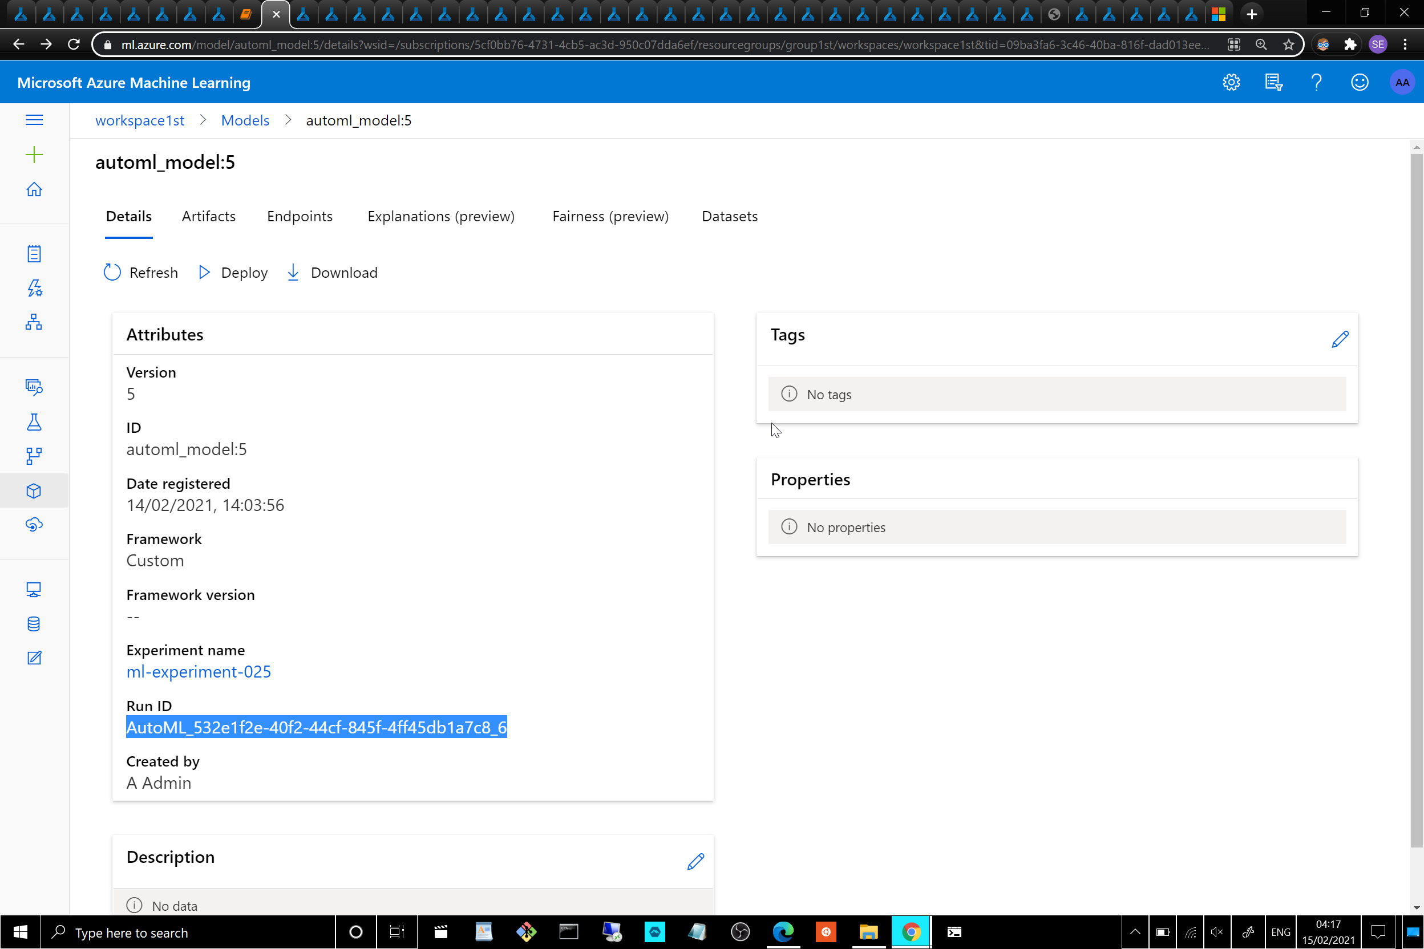1424x949 pixels.
Task: Click the Download arrow icon
Action: (x=293, y=273)
